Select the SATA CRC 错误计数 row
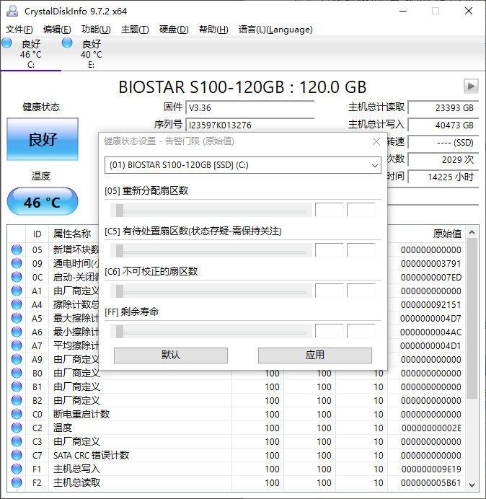Screen dimensions: 486x499 237,455
